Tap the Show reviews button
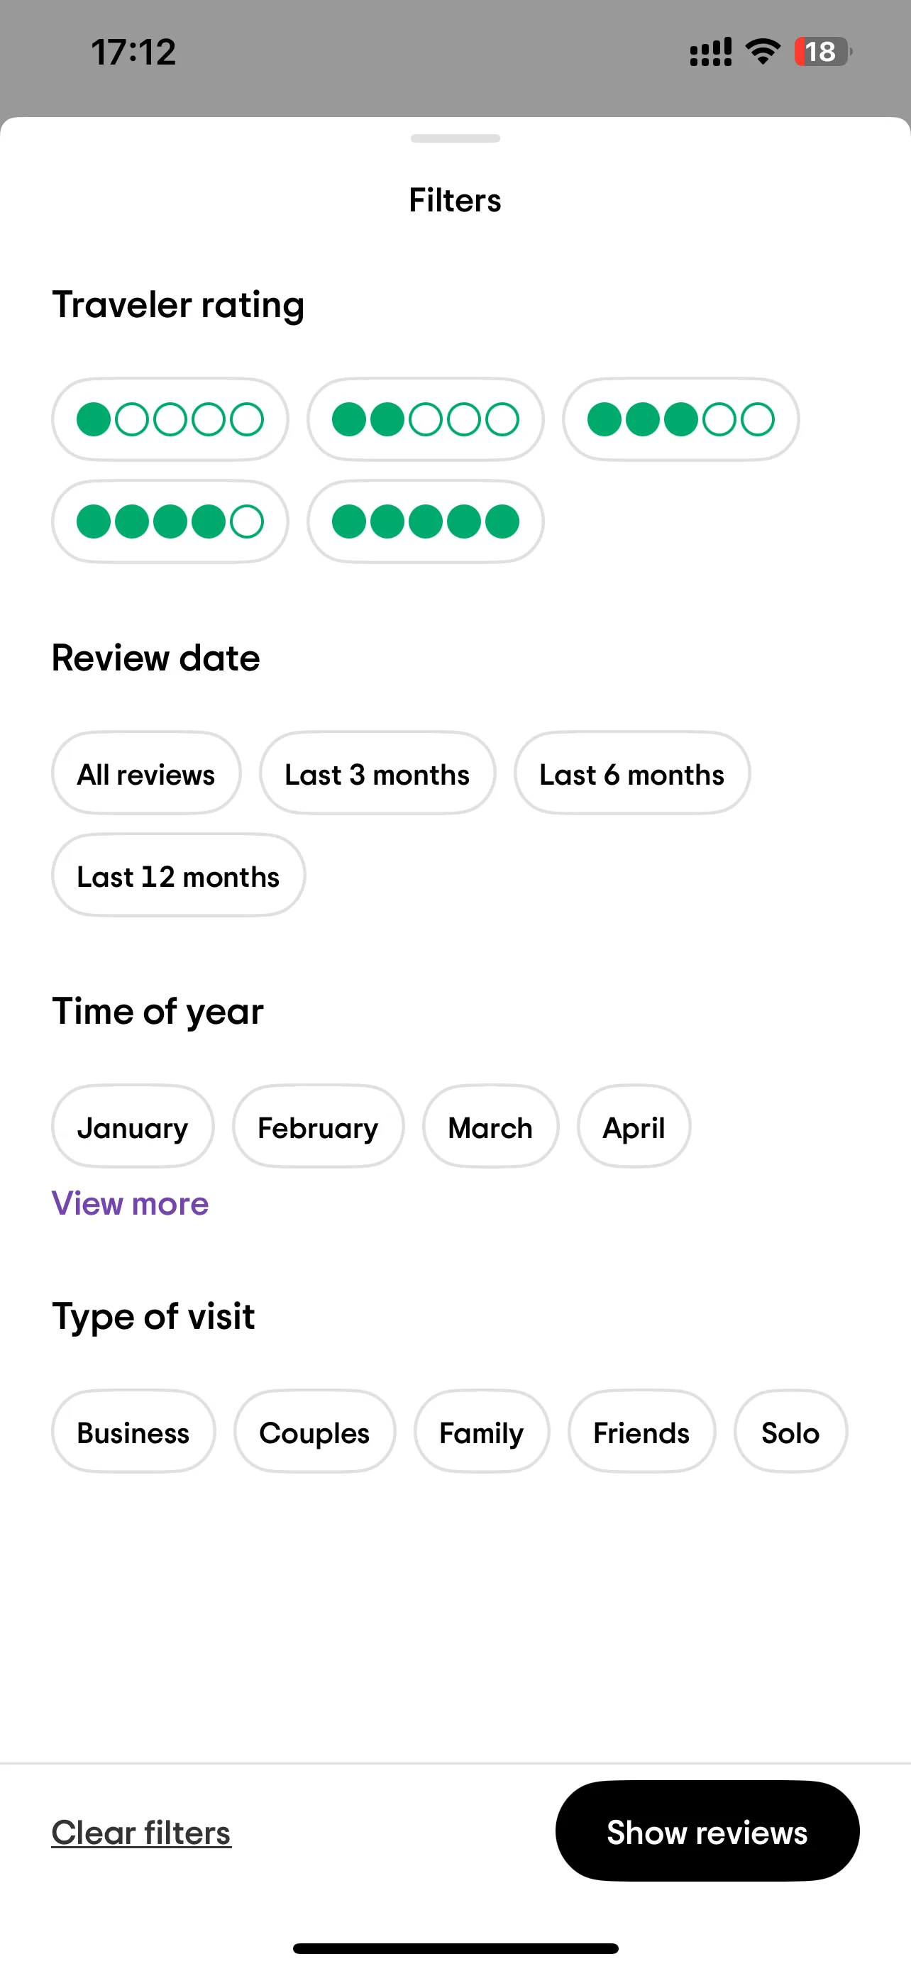 707,1831
